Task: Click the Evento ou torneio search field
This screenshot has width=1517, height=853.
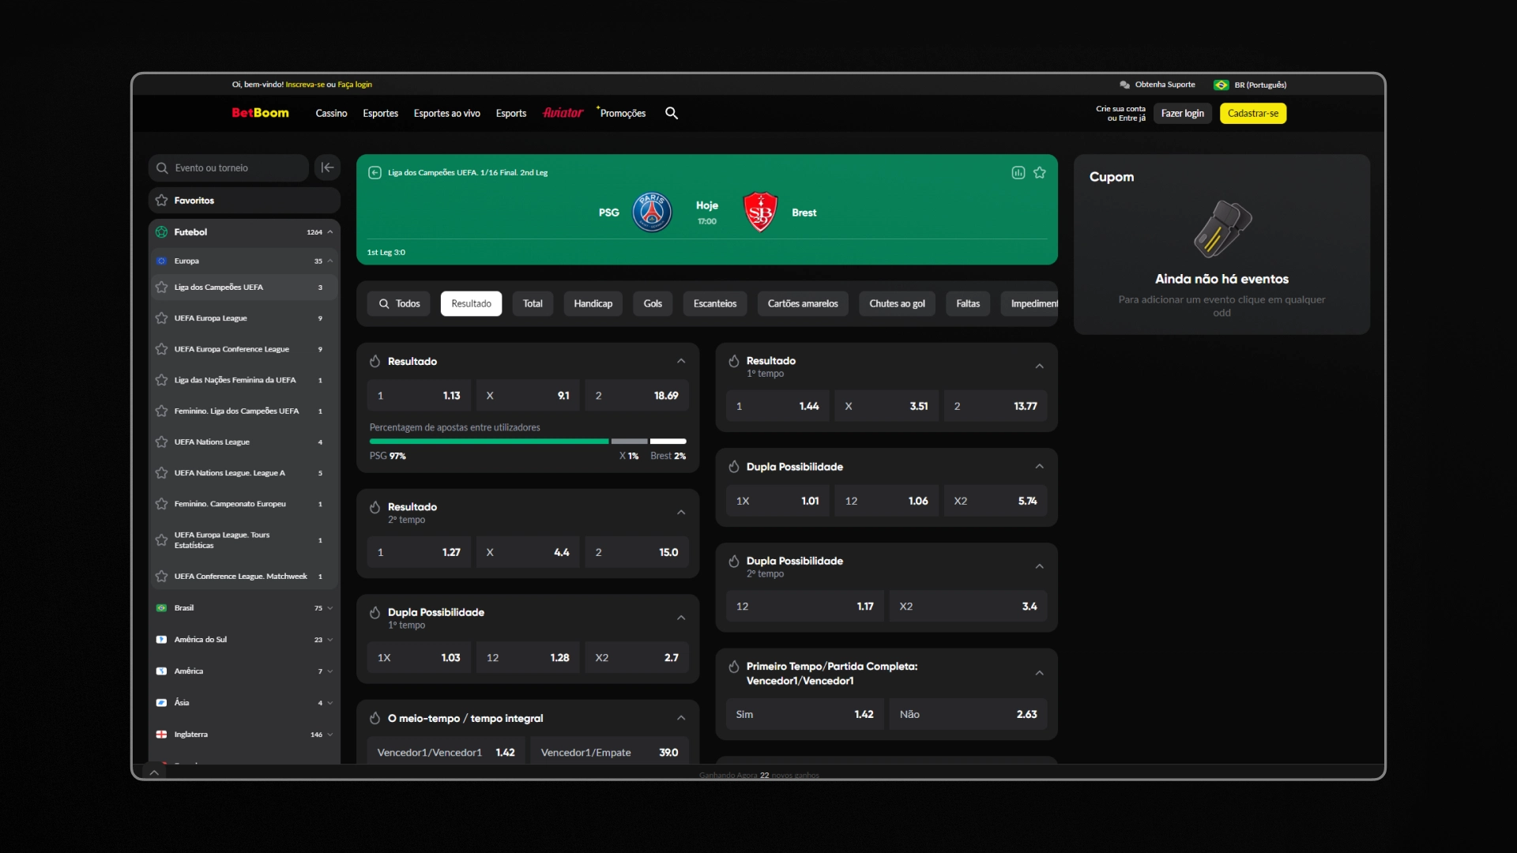Action: pos(228,167)
